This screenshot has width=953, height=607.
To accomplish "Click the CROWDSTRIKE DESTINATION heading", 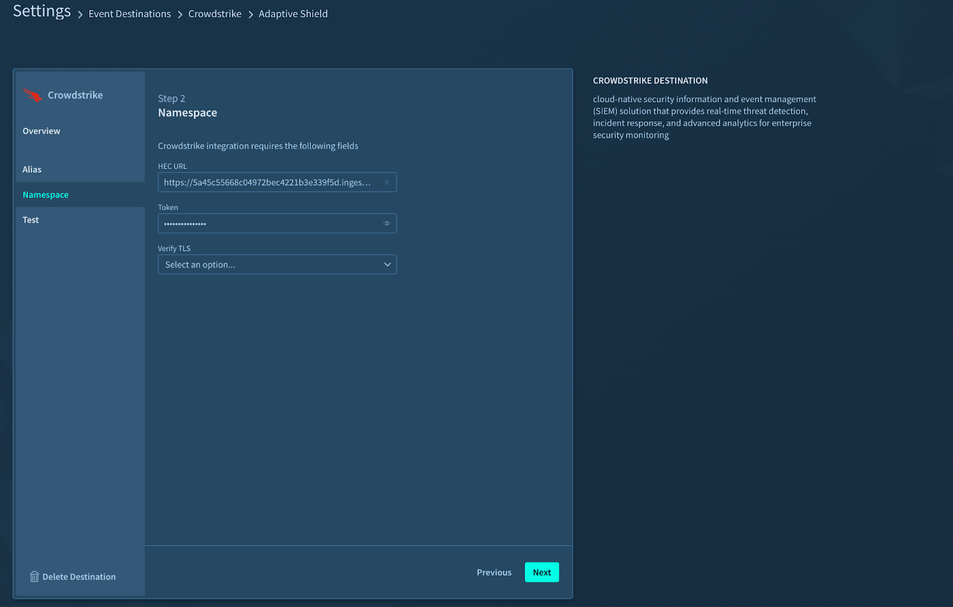I will (x=650, y=80).
